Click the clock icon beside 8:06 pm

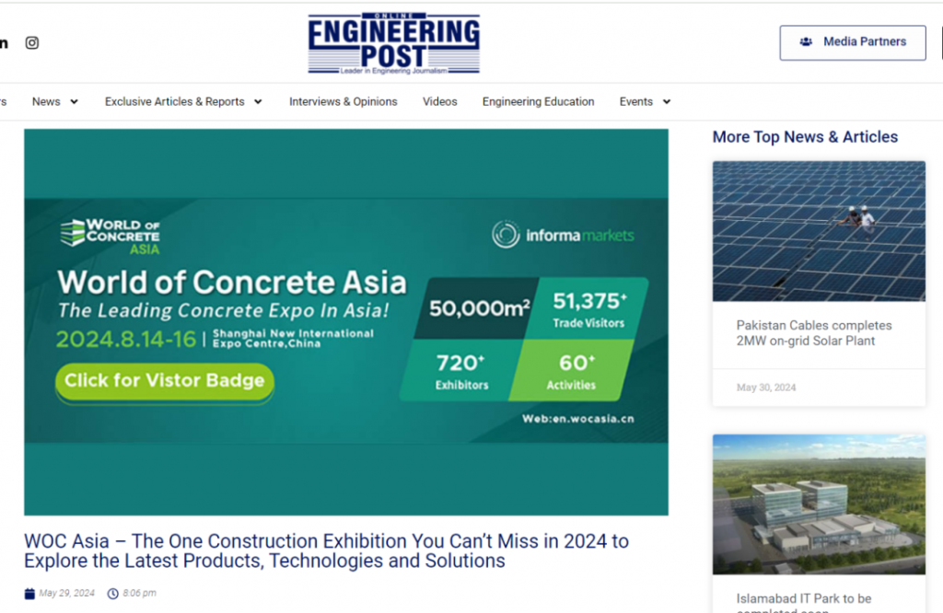click(113, 593)
